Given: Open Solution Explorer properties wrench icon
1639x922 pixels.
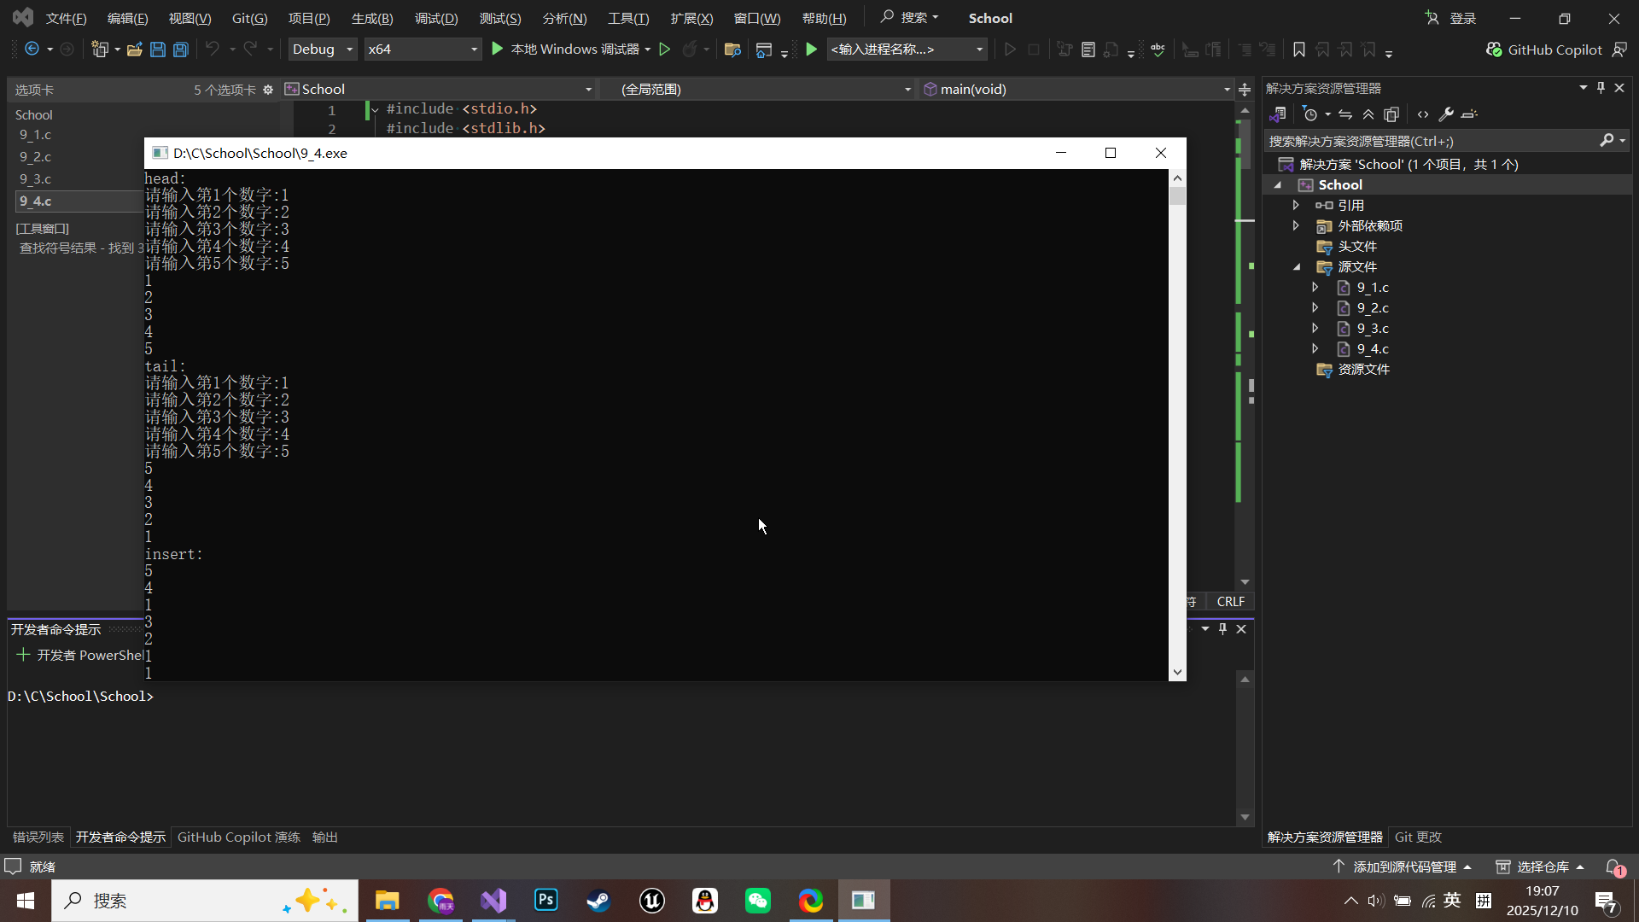Looking at the screenshot, I should (x=1445, y=114).
